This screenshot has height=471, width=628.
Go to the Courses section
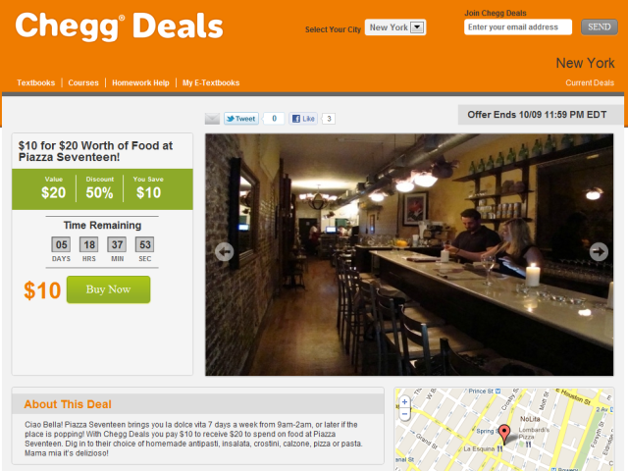(x=83, y=82)
